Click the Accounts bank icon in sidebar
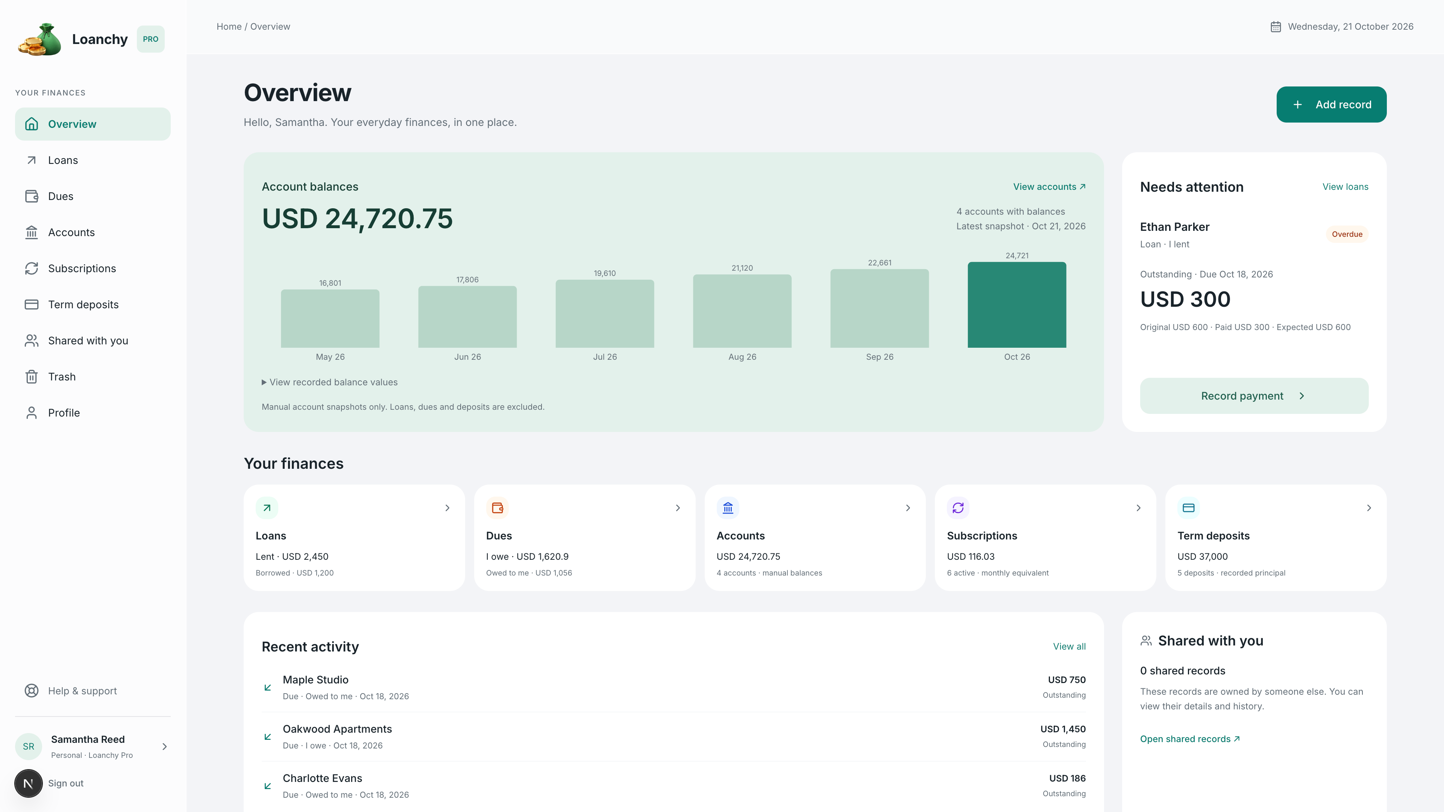The image size is (1444, 812). pyautogui.click(x=31, y=233)
